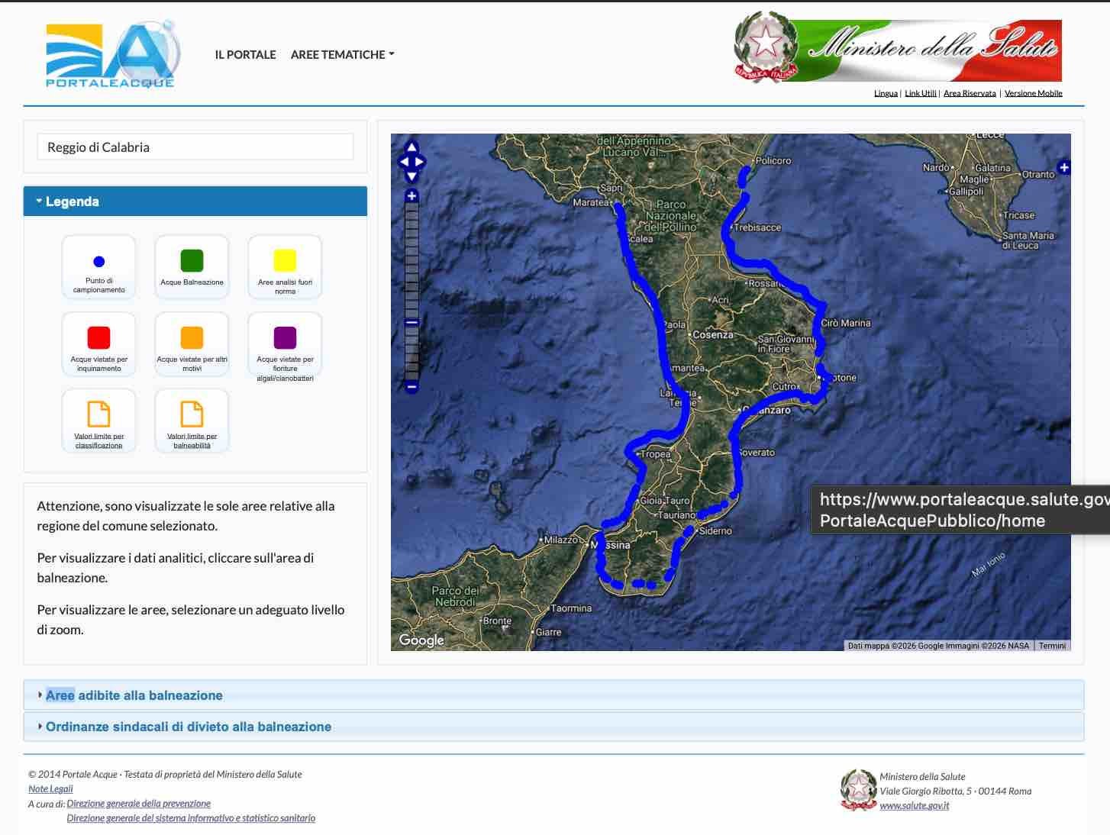Click the Otranto map label

click(1038, 174)
